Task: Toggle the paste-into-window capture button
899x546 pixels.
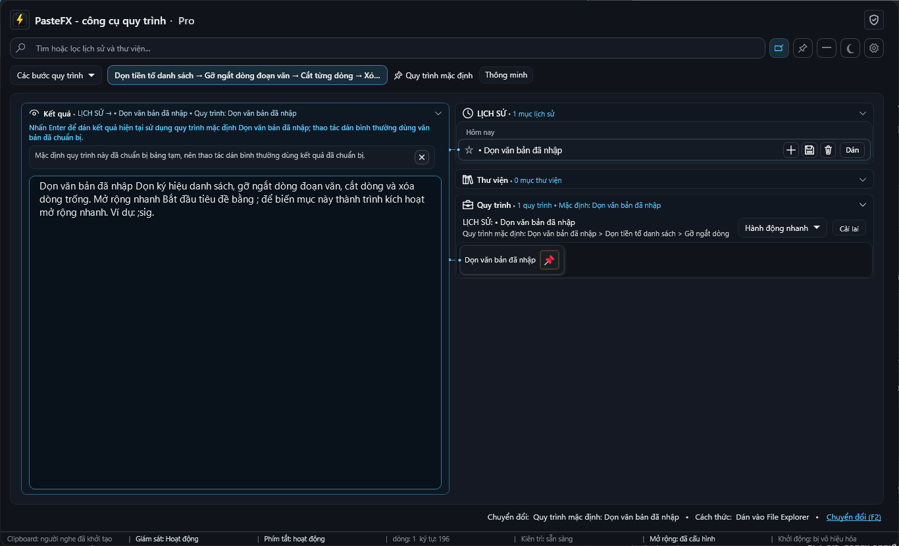Action: pyautogui.click(x=779, y=48)
